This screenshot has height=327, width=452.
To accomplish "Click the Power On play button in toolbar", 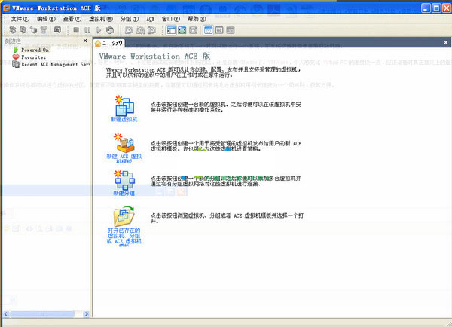I will click(99, 30).
